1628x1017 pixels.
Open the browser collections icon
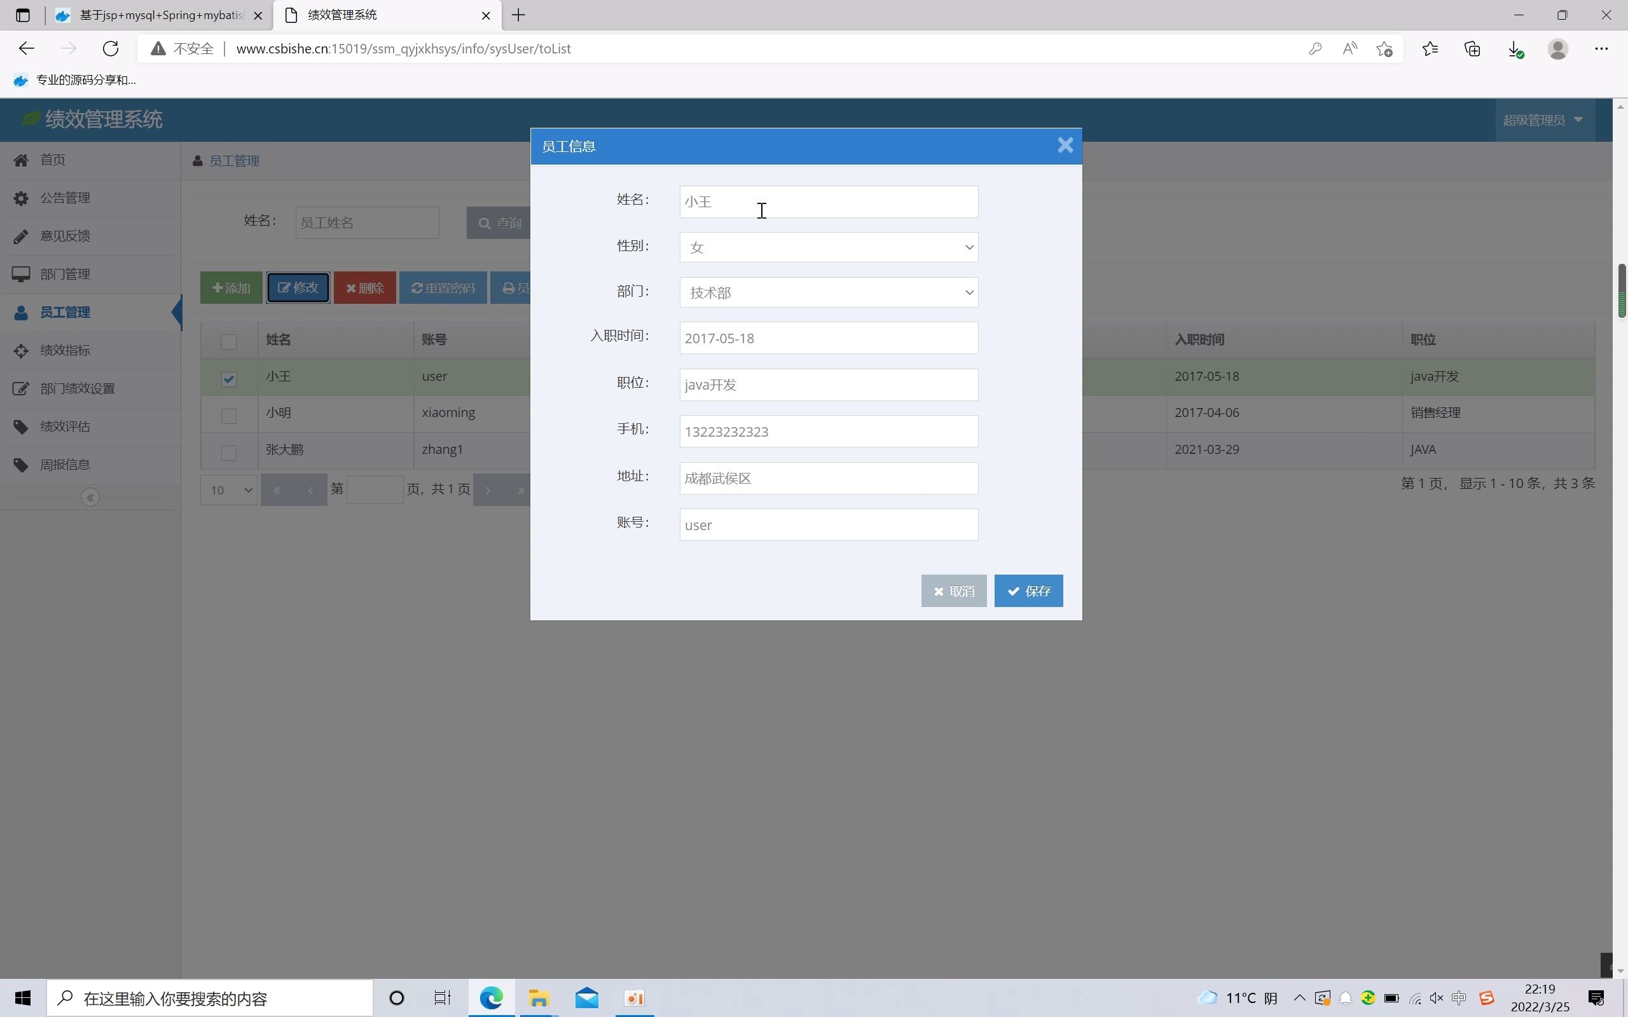[x=1473, y=48]
